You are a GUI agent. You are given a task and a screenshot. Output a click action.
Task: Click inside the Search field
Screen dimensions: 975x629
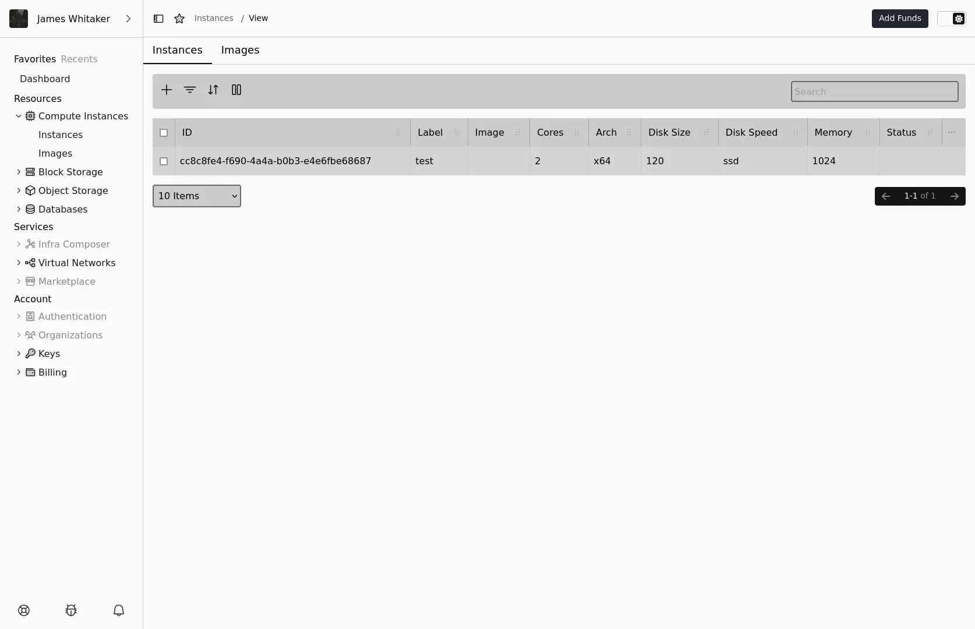[x=874, y=91]
